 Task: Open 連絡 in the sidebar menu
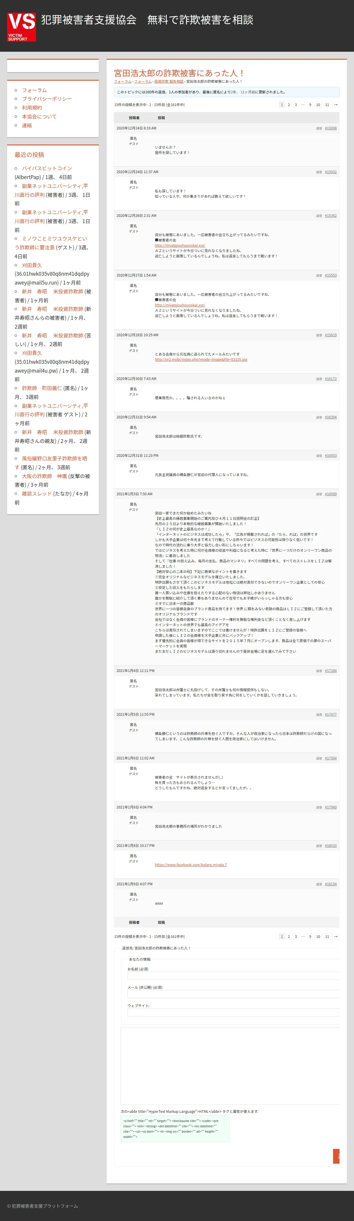click(x=27, y=125)
